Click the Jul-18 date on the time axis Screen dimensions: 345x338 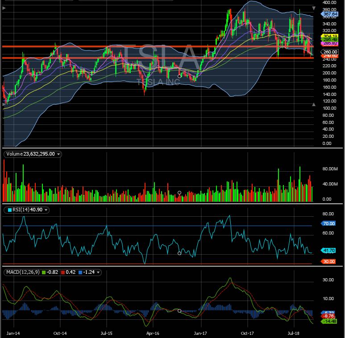(294, 334)
